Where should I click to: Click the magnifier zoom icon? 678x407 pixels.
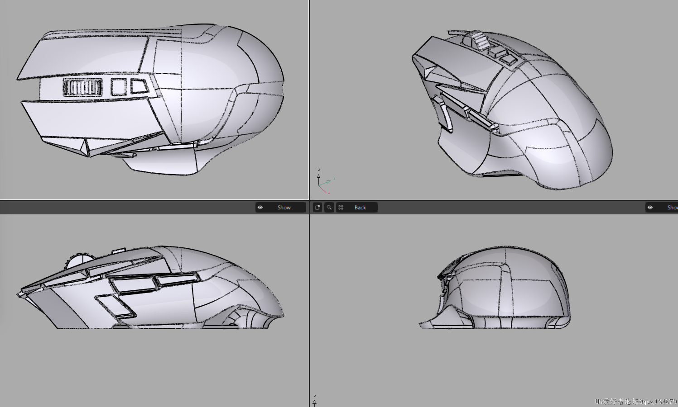[329, 208]
